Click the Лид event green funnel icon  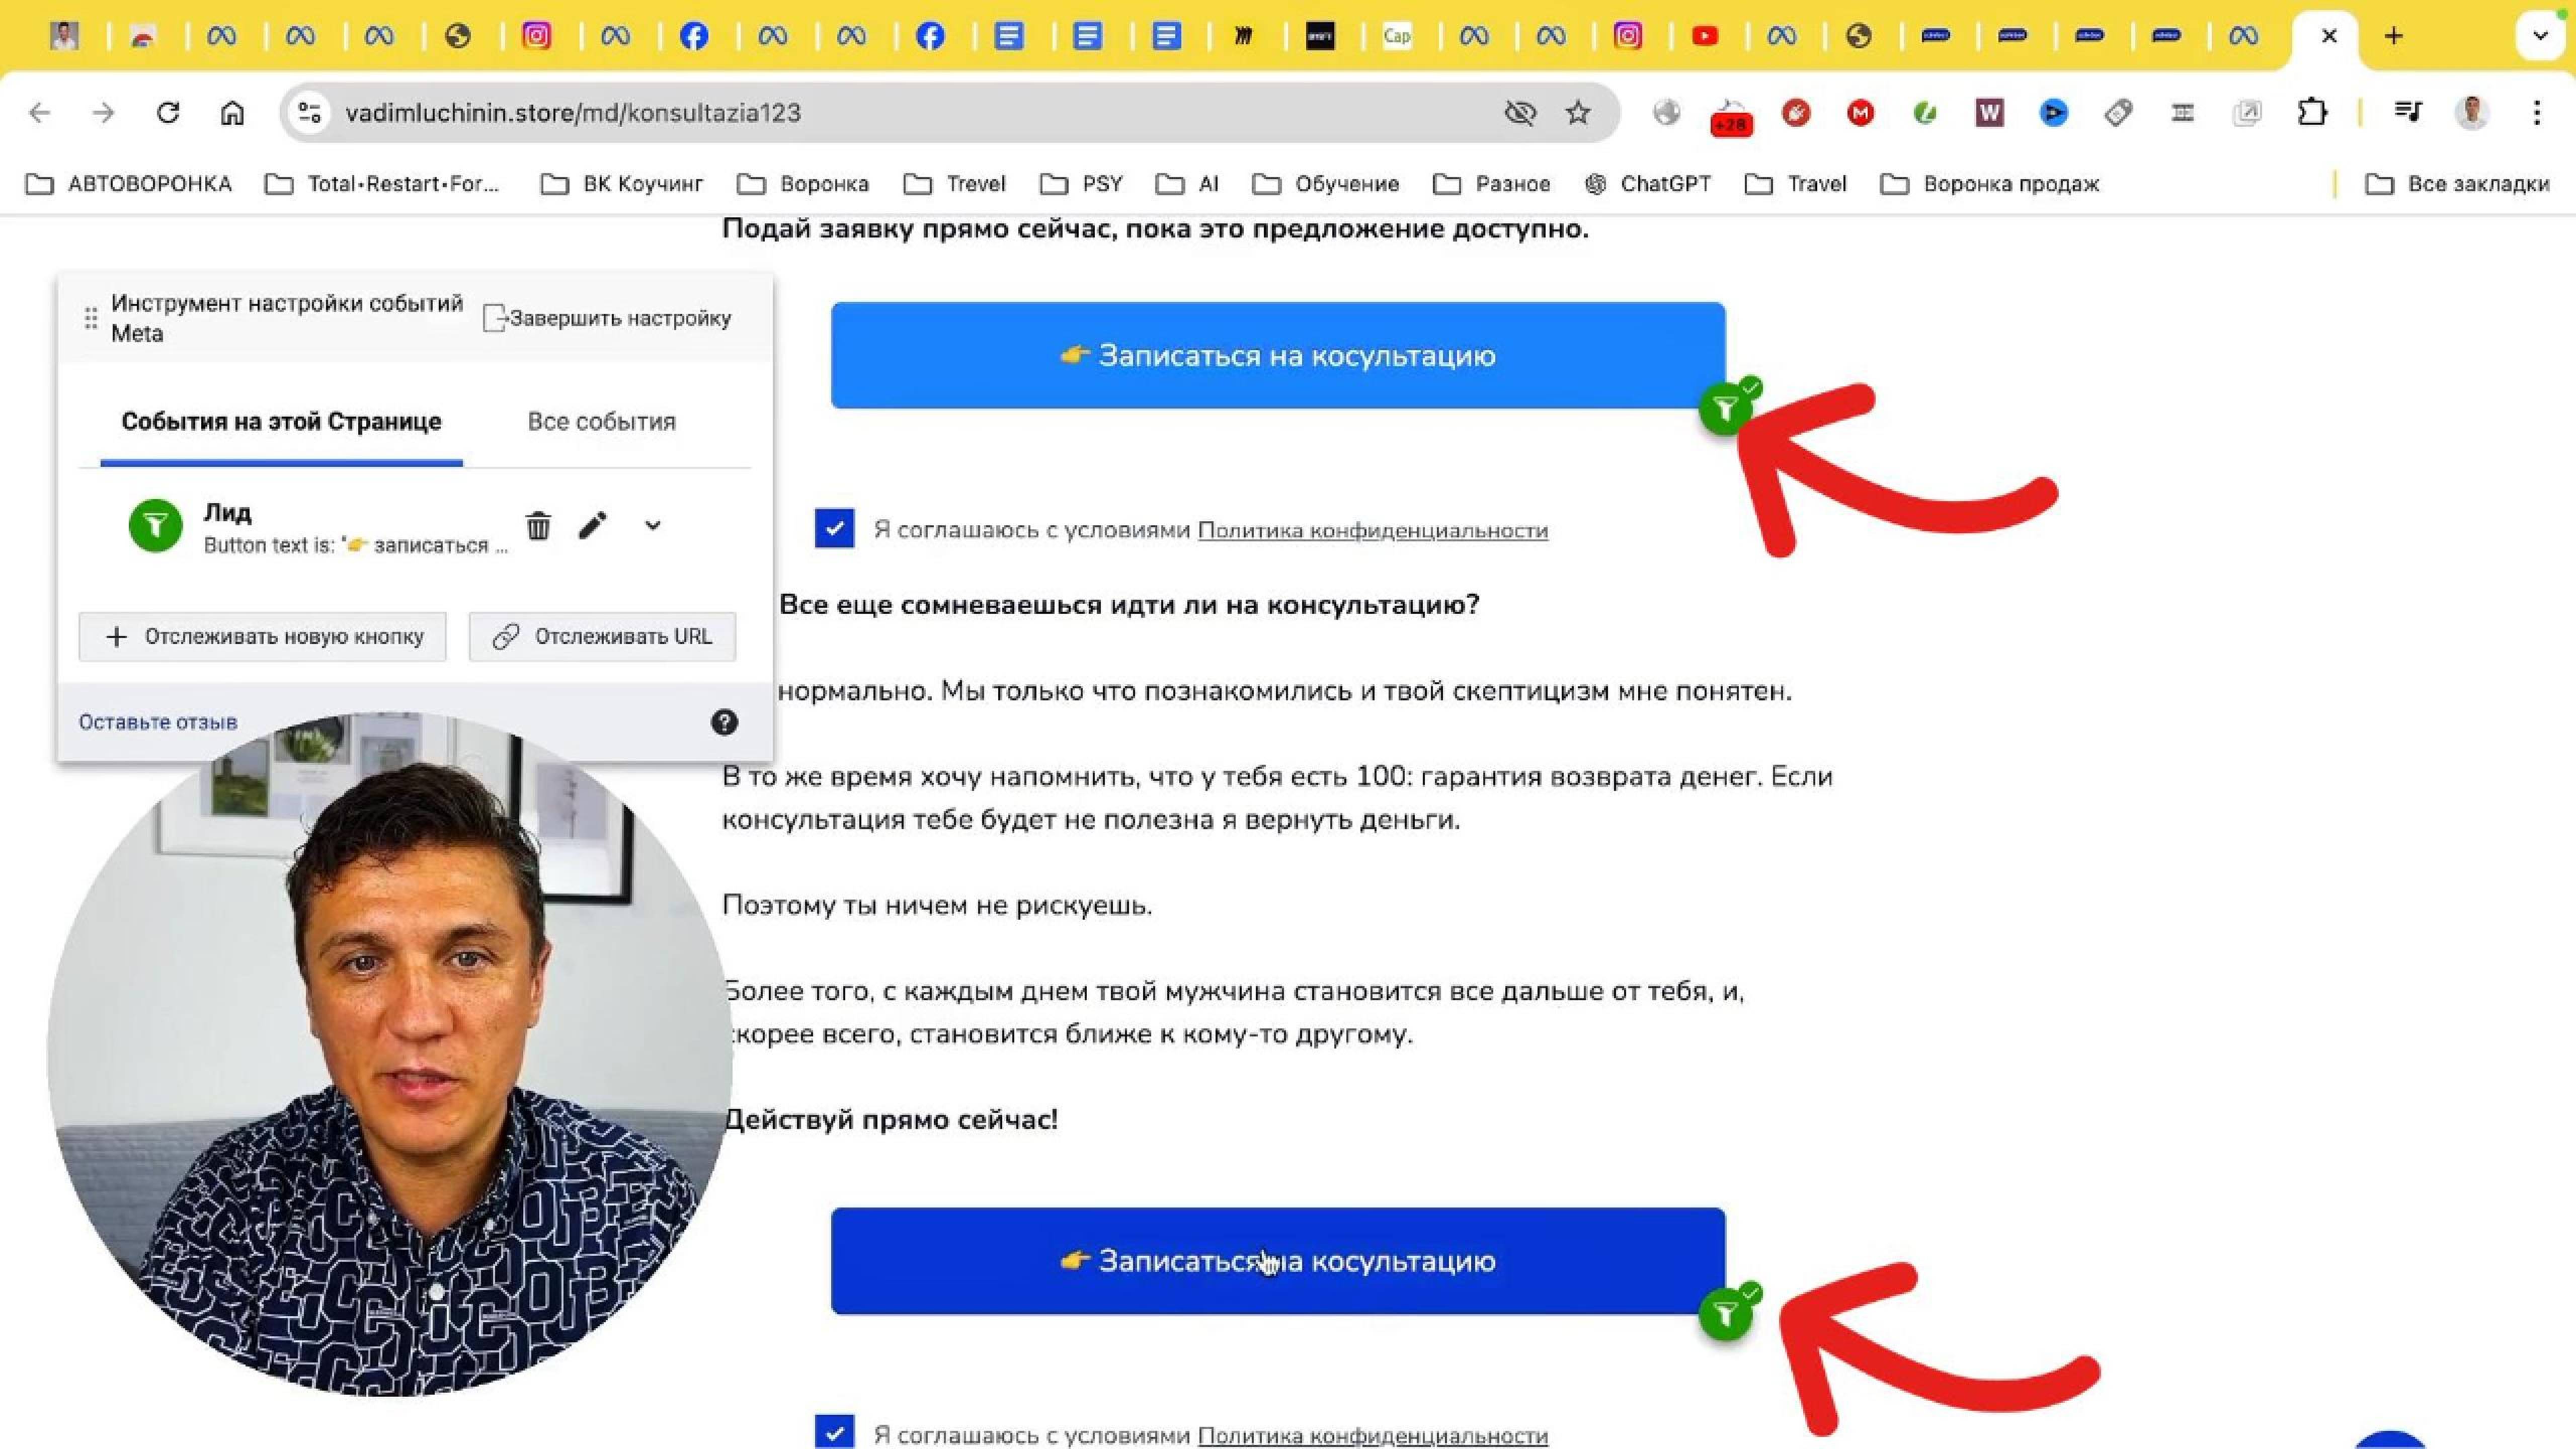coord(155,524)
